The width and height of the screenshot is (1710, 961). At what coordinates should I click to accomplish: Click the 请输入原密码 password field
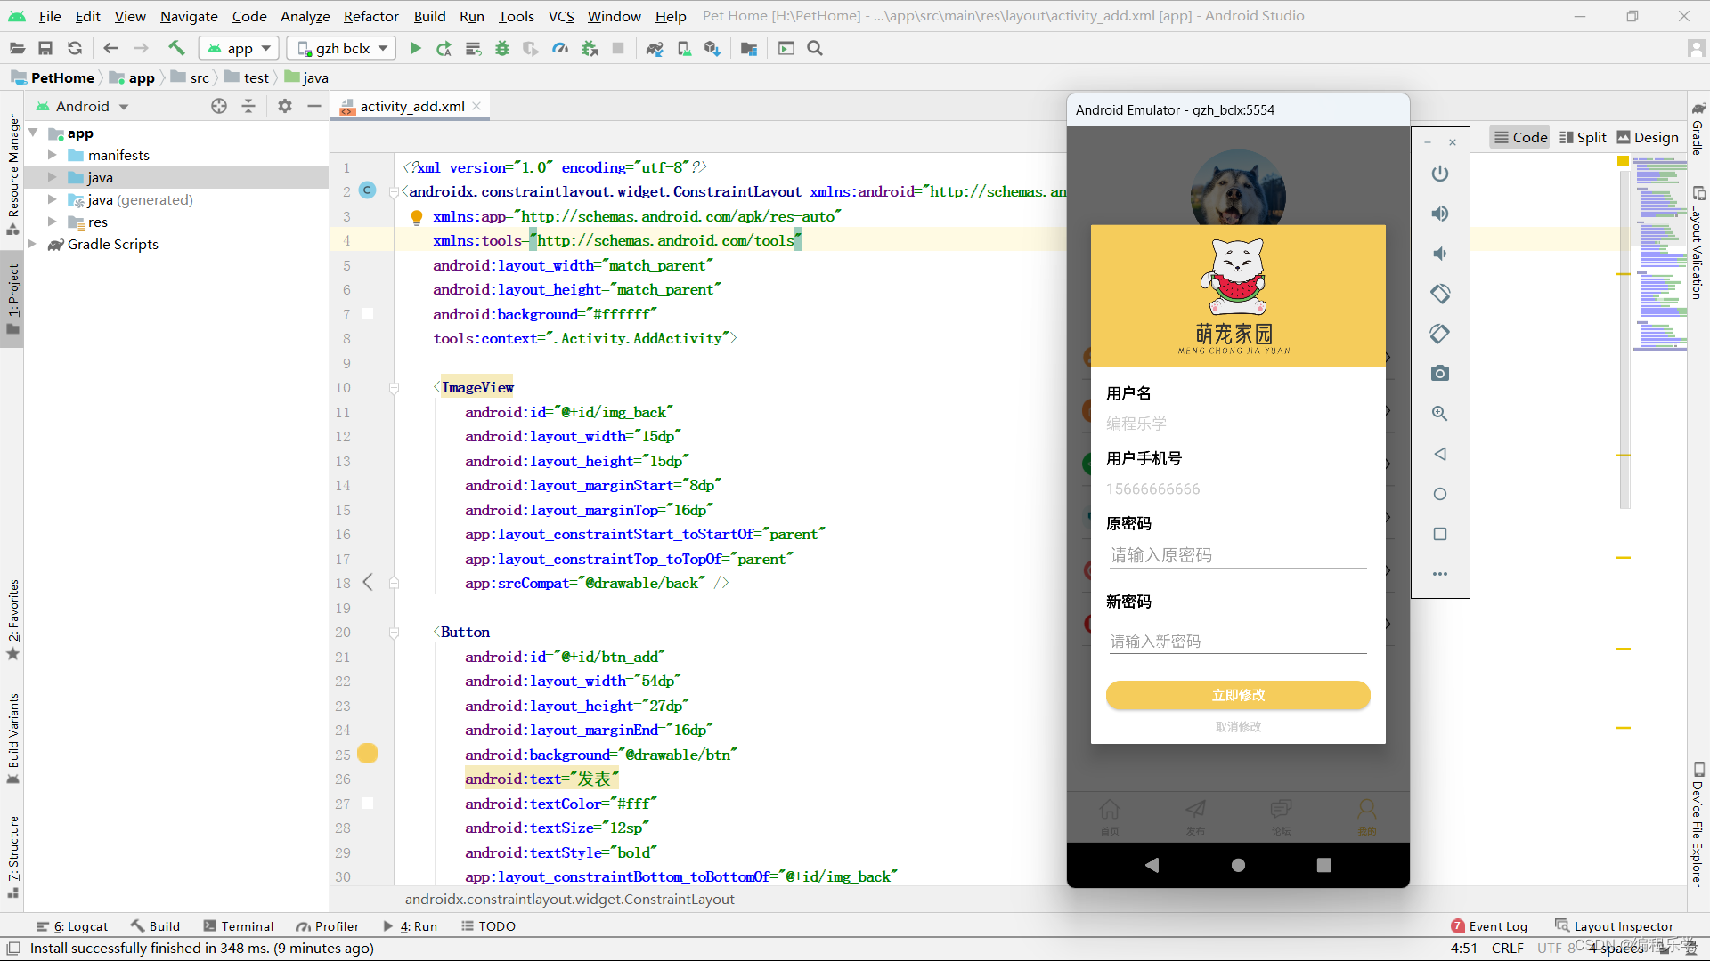[x=1237, y=555]
